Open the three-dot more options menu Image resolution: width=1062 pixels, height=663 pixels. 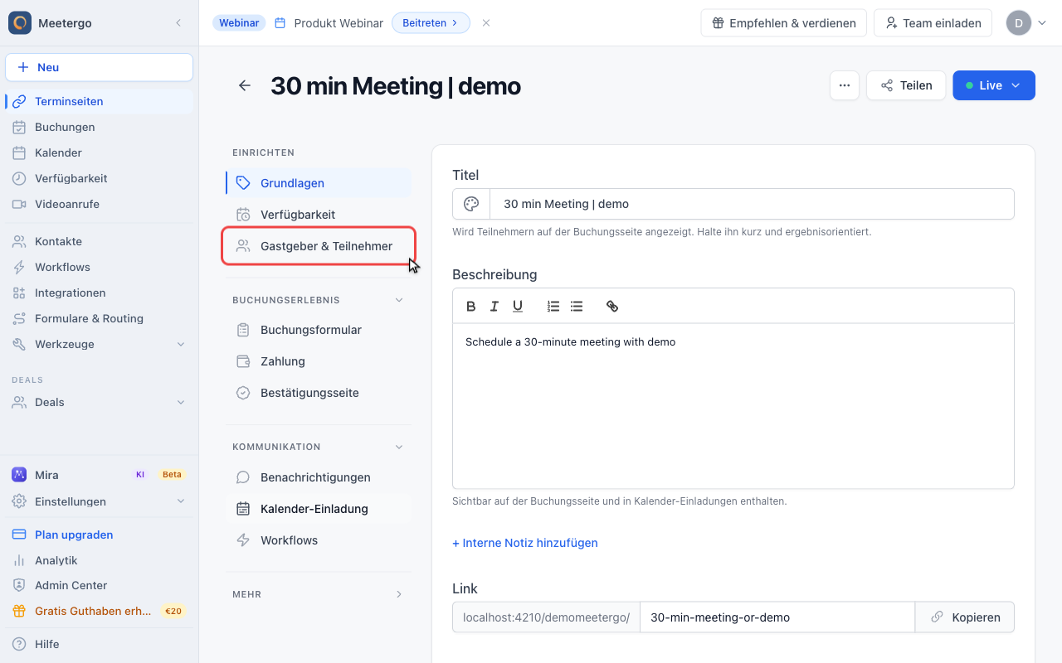844,85
